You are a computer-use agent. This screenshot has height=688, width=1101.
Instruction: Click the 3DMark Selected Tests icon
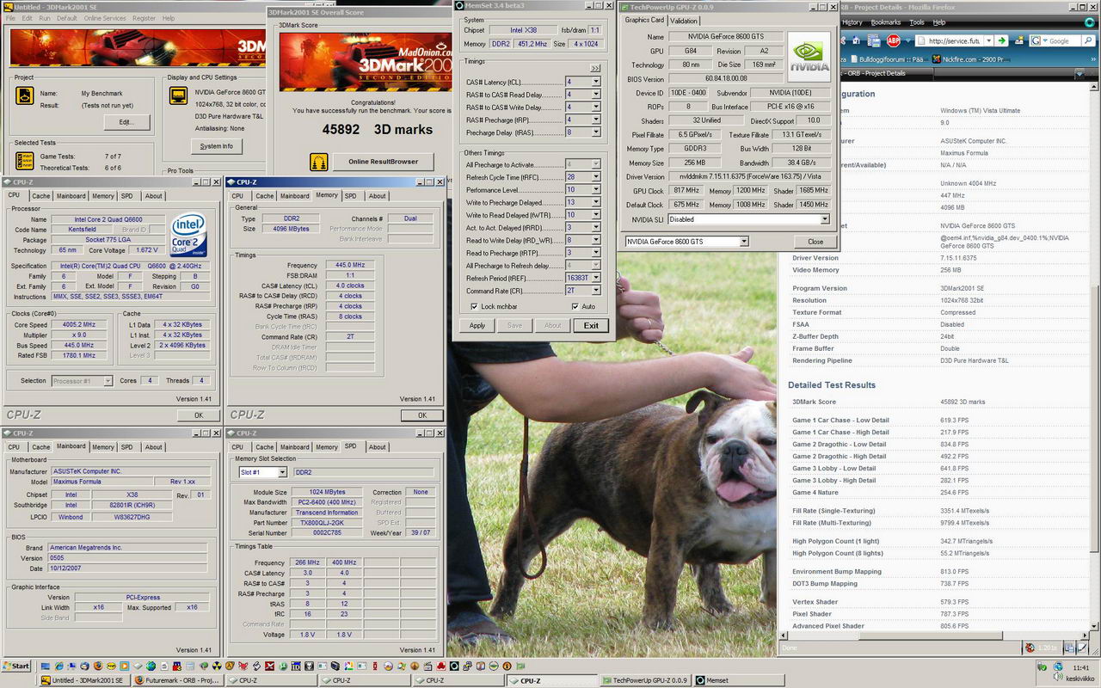pyautogui.click(x=25, y=162)
